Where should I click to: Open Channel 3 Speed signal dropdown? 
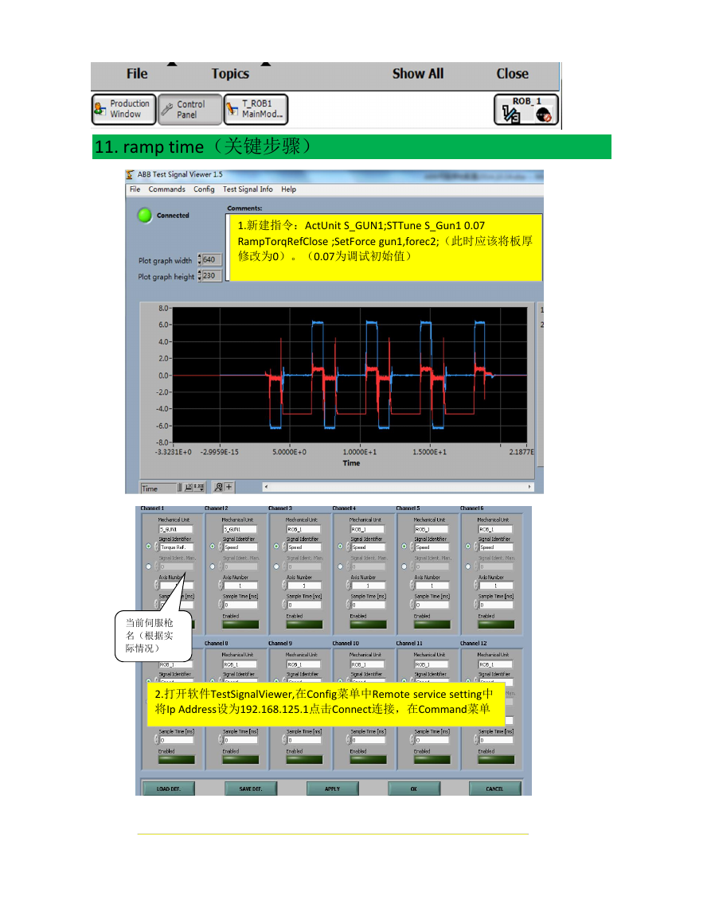(x=304, y=547)
